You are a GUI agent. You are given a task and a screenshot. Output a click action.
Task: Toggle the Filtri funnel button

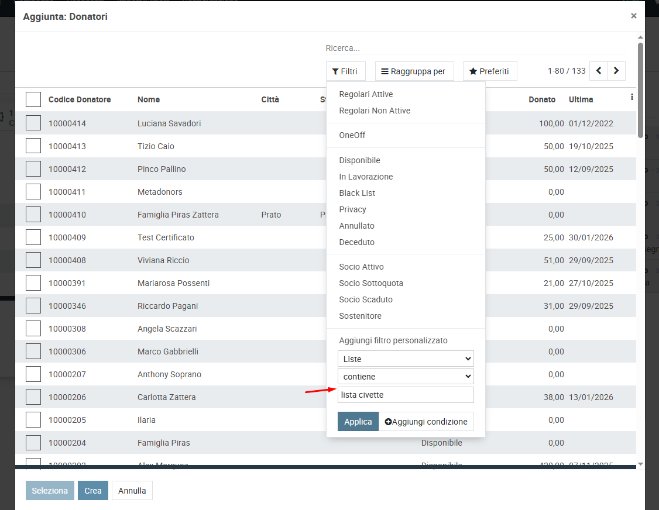click(345, 71)
